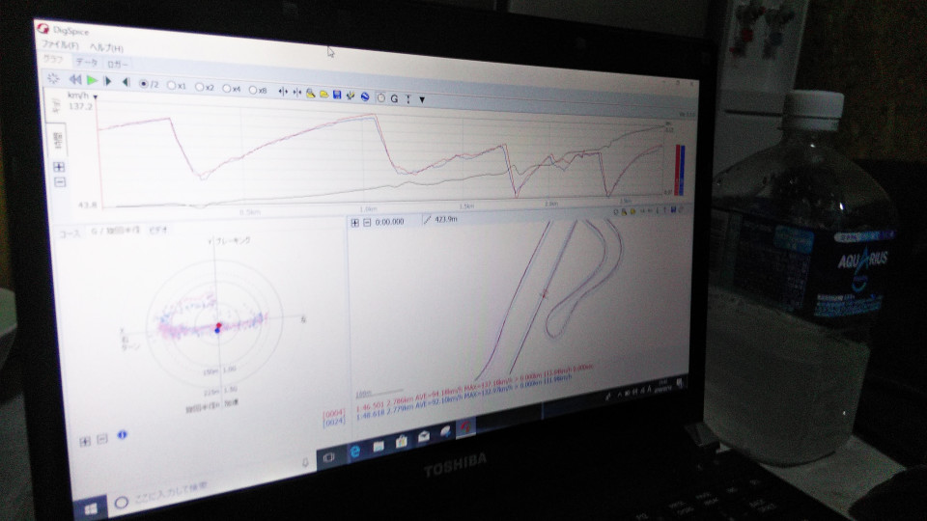Switch to the G / 旋回半径 tab
Image resolution: width=927 pixels, height=521 pixels.
coord(115,231)
